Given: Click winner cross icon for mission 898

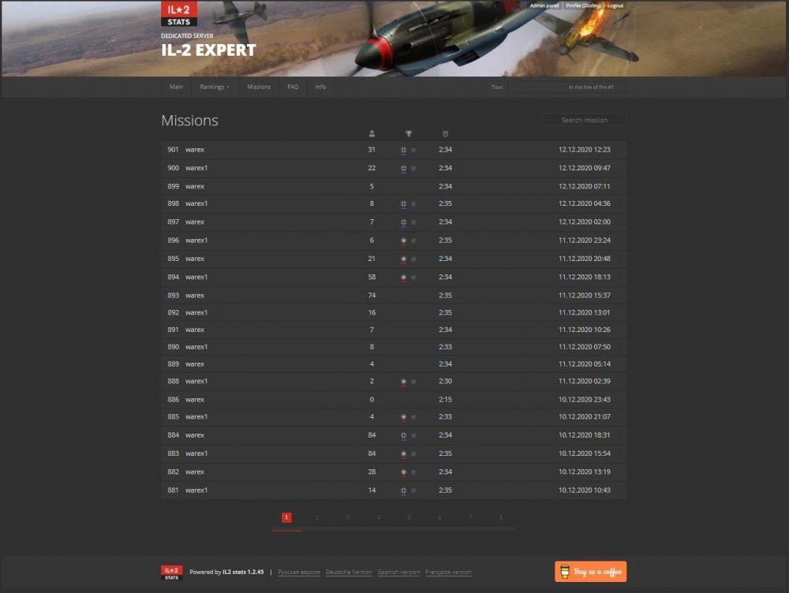Looking at the screenshot, I should [x=403, y=204].
